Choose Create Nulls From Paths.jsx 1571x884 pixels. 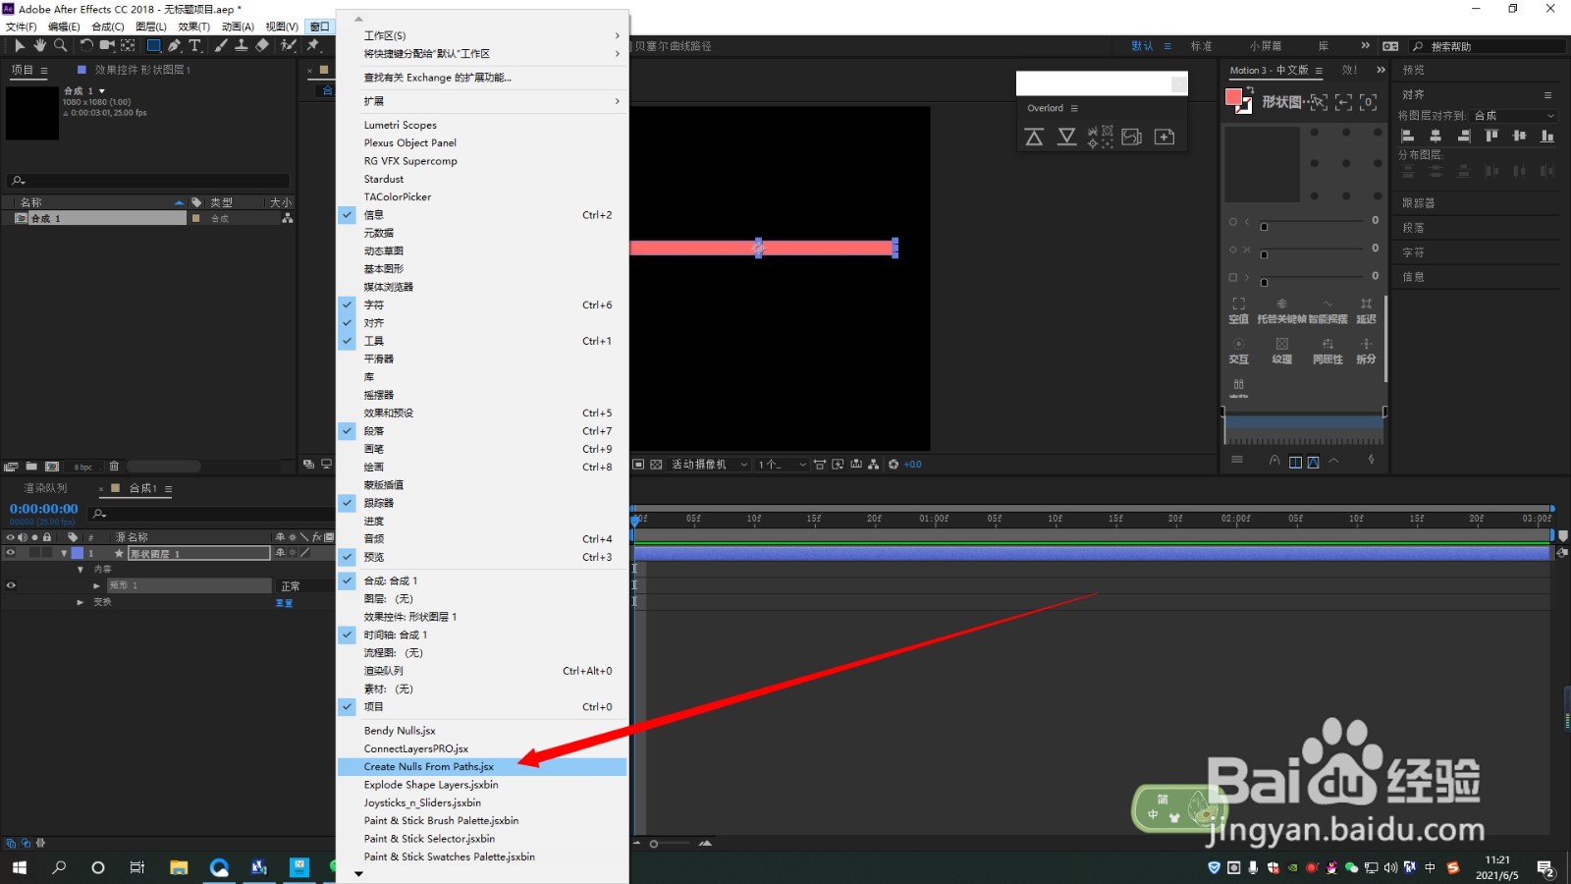click(482, 767)
